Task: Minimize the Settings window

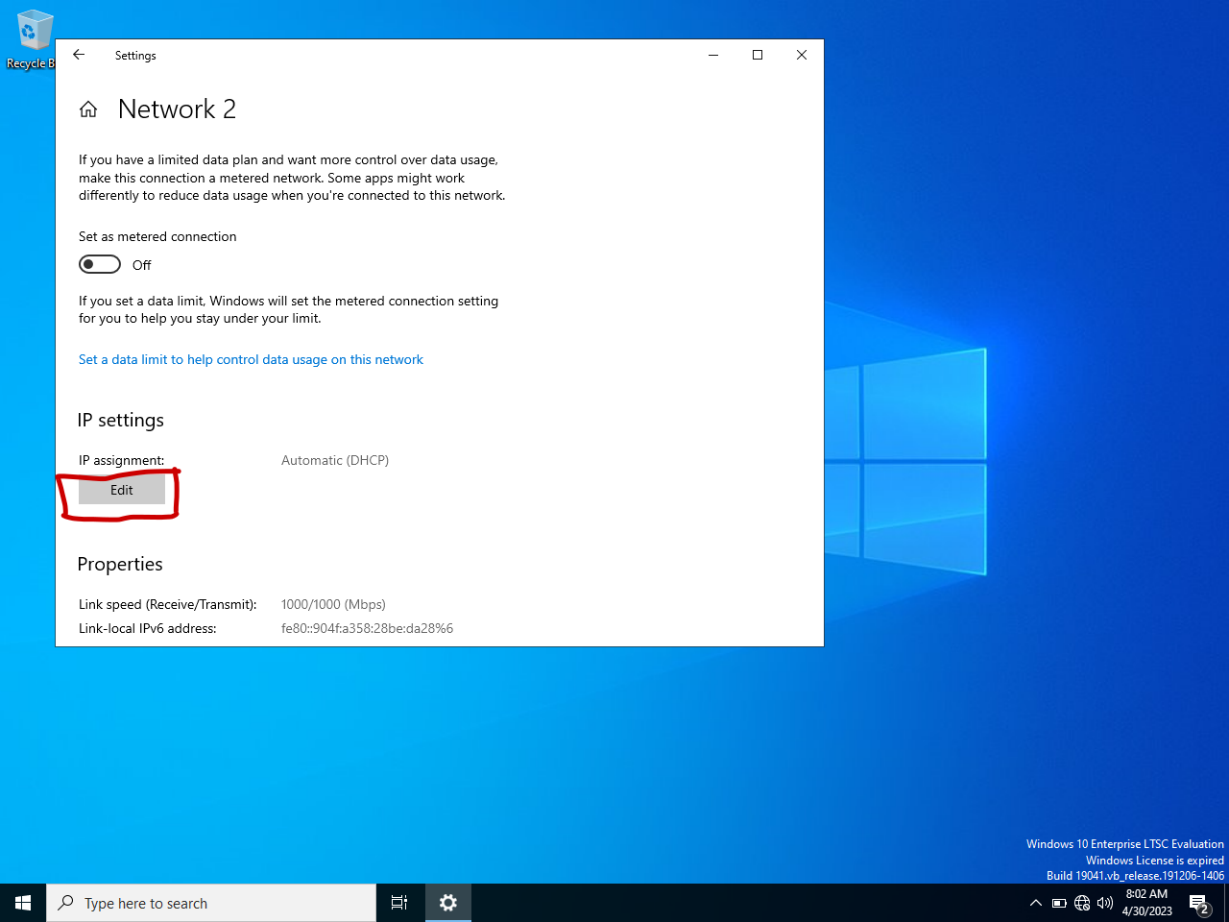Action: (713, 55)
